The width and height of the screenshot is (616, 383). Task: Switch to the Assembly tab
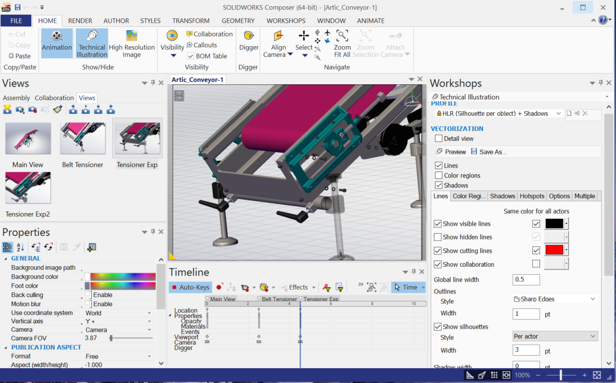[17, 97]
